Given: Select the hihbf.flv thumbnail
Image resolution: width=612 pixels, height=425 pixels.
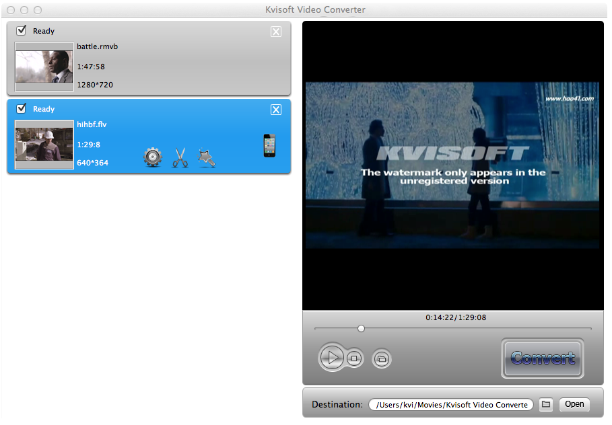Looking at the screenshot, I should pyautogui.click(x=44, y=145).
